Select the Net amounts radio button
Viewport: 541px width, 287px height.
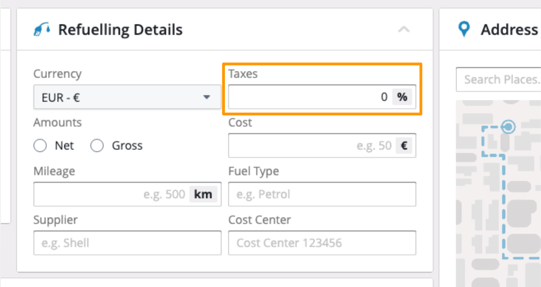[x=40, y=145]
